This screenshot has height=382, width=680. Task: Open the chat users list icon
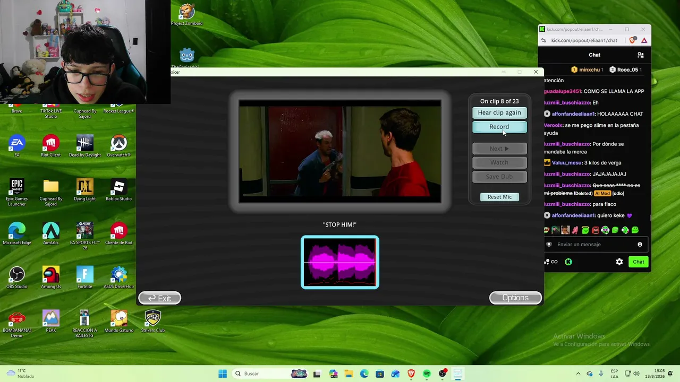click(x=640, y=55)
